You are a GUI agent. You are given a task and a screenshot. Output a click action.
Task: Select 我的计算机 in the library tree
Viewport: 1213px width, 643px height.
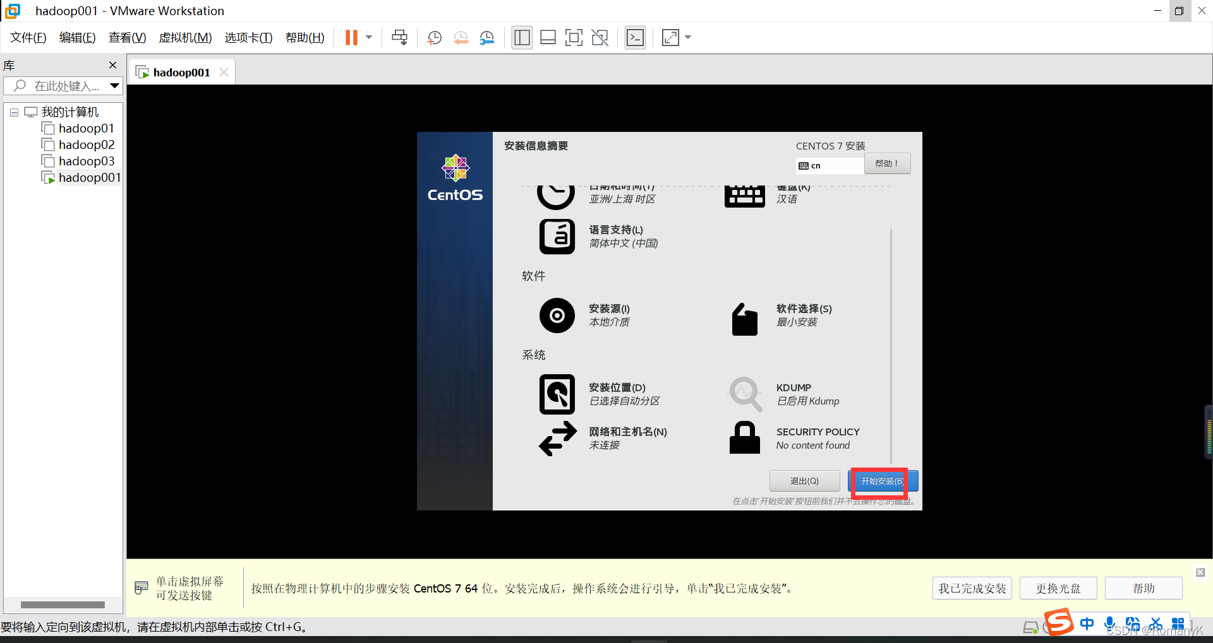(x=70, y=112)
